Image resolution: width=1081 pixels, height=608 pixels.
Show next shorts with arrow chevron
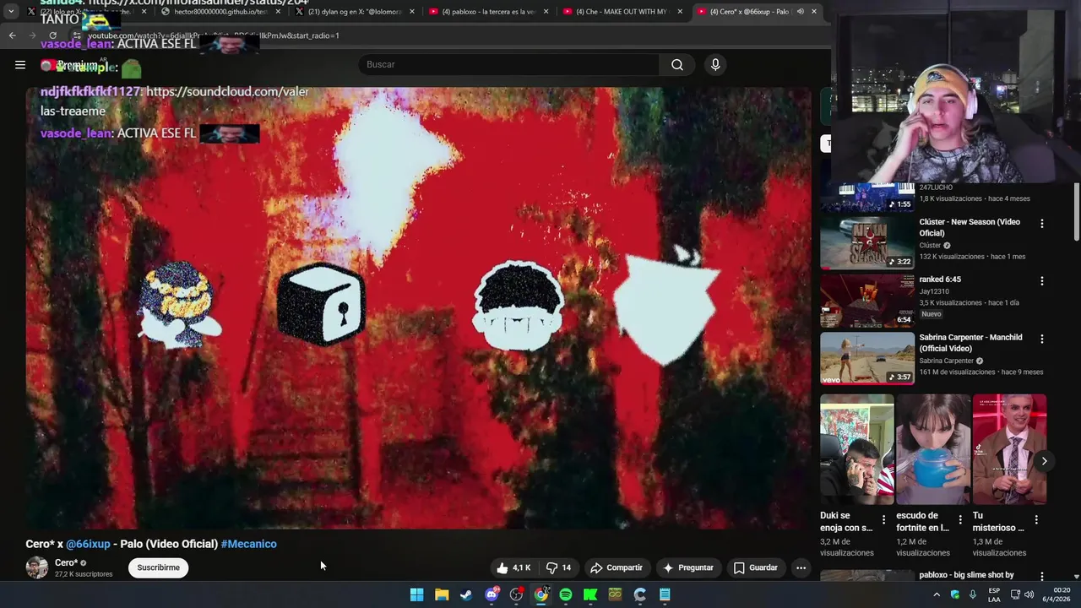(x=1044, y=461)
